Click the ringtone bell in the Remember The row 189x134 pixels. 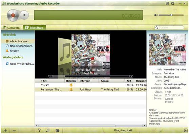tap(71, 89)
